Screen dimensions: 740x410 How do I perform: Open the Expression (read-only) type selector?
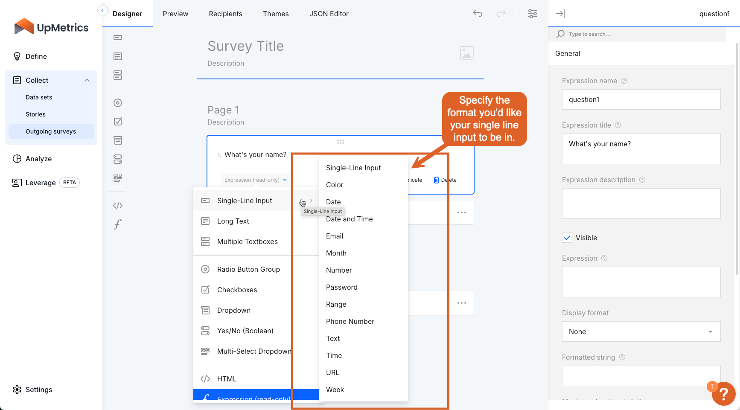click(x=255, y=180)
